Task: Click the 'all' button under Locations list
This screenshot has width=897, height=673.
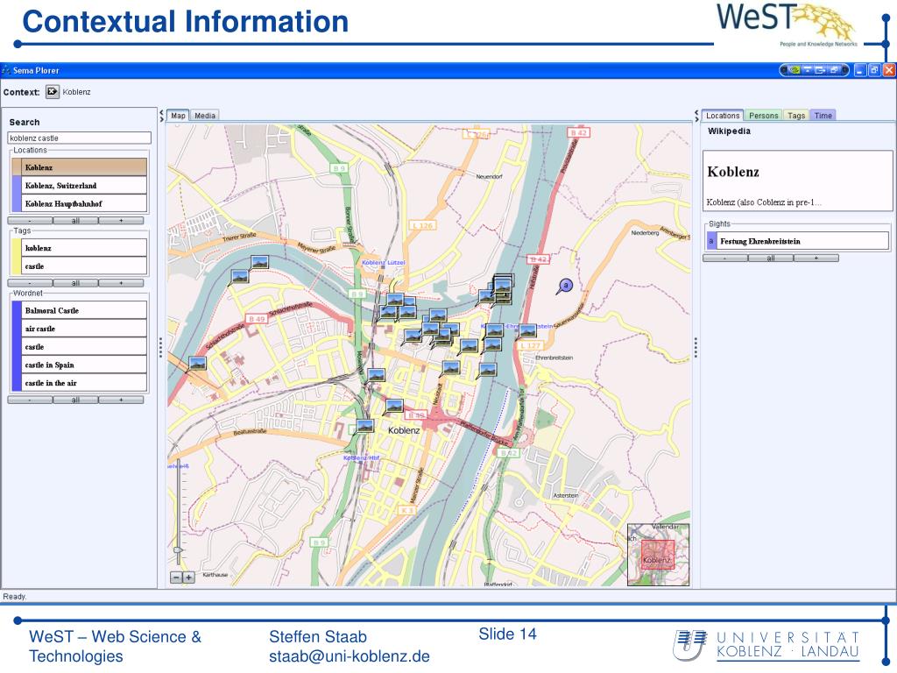Action: (x=75, y=220)
